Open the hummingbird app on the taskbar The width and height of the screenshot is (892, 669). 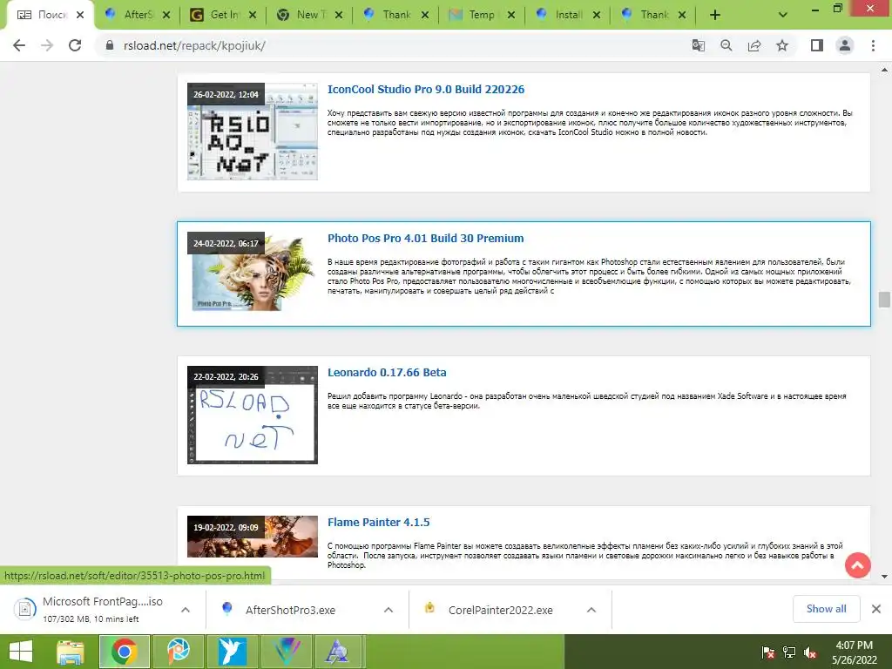tap(232, 652)
